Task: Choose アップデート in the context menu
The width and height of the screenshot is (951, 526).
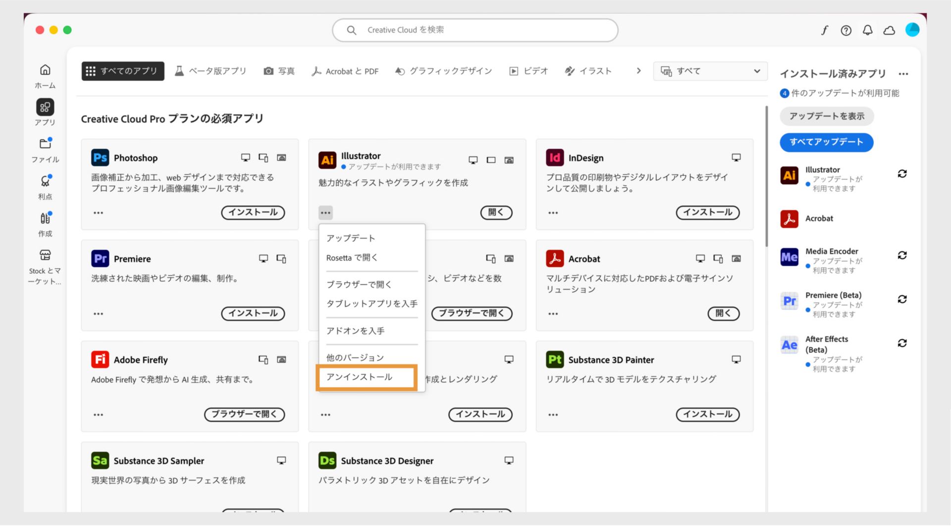Action: pyautogui.click(x=372, y=238)
